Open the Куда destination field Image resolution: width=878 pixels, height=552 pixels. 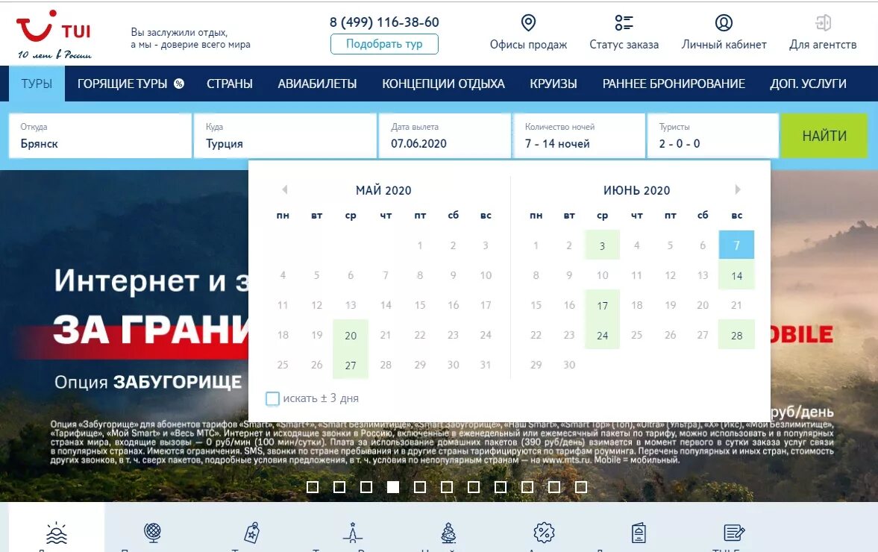(x=285, y=136)
